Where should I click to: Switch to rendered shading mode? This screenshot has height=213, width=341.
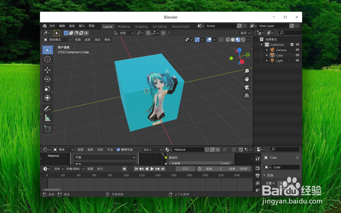click(x=243, y=40)
